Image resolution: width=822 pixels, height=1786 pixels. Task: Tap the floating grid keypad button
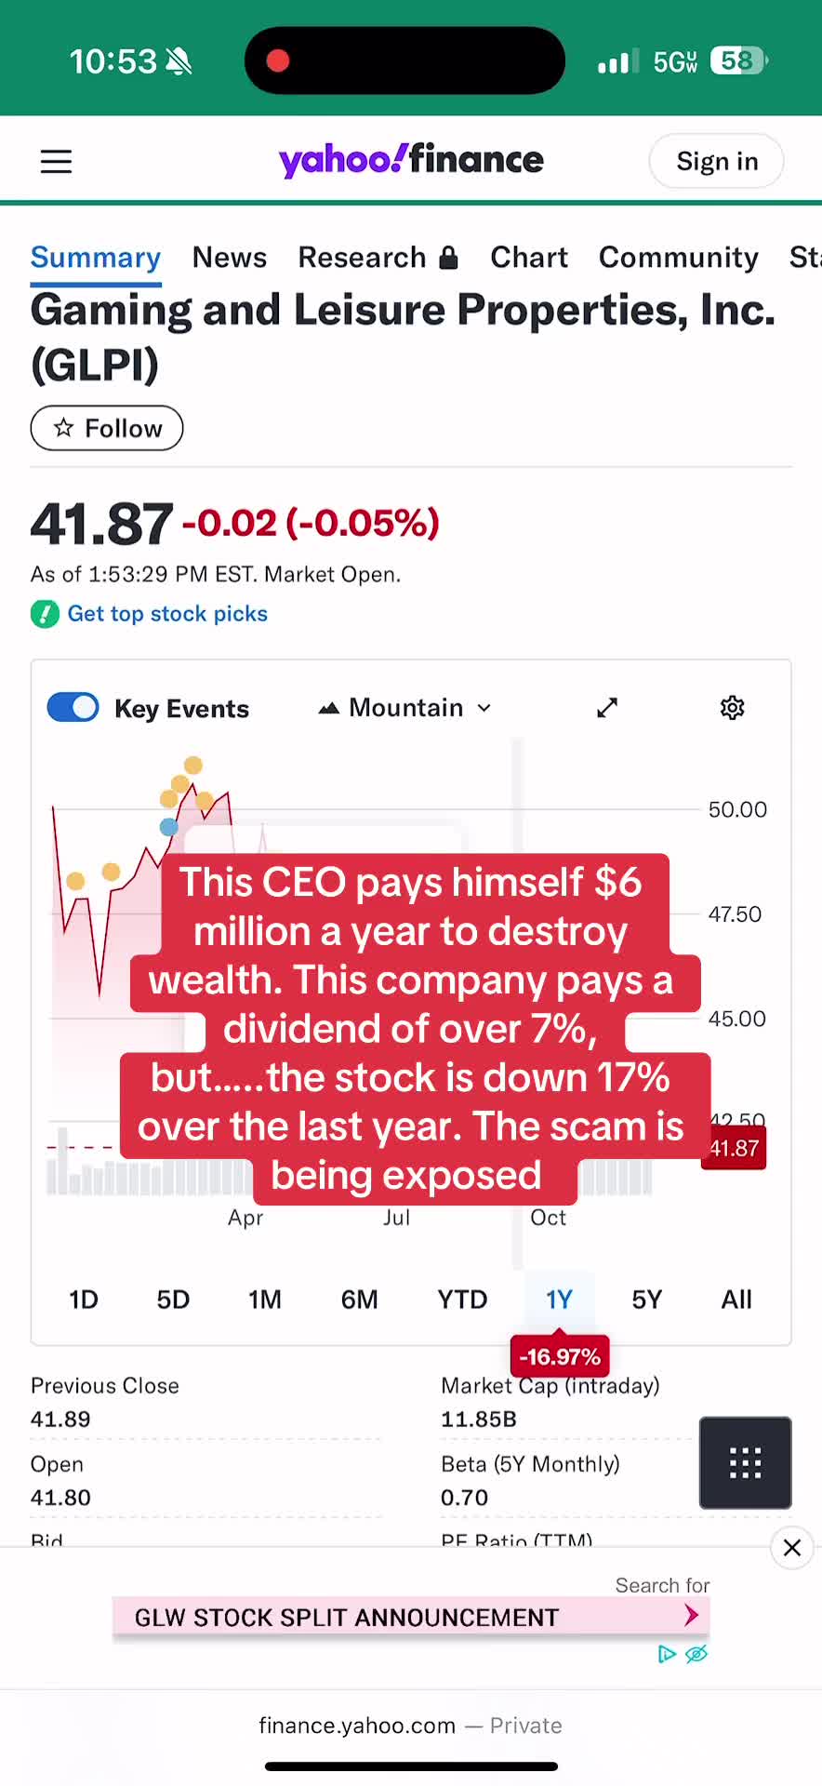(x=745, y=1462)
